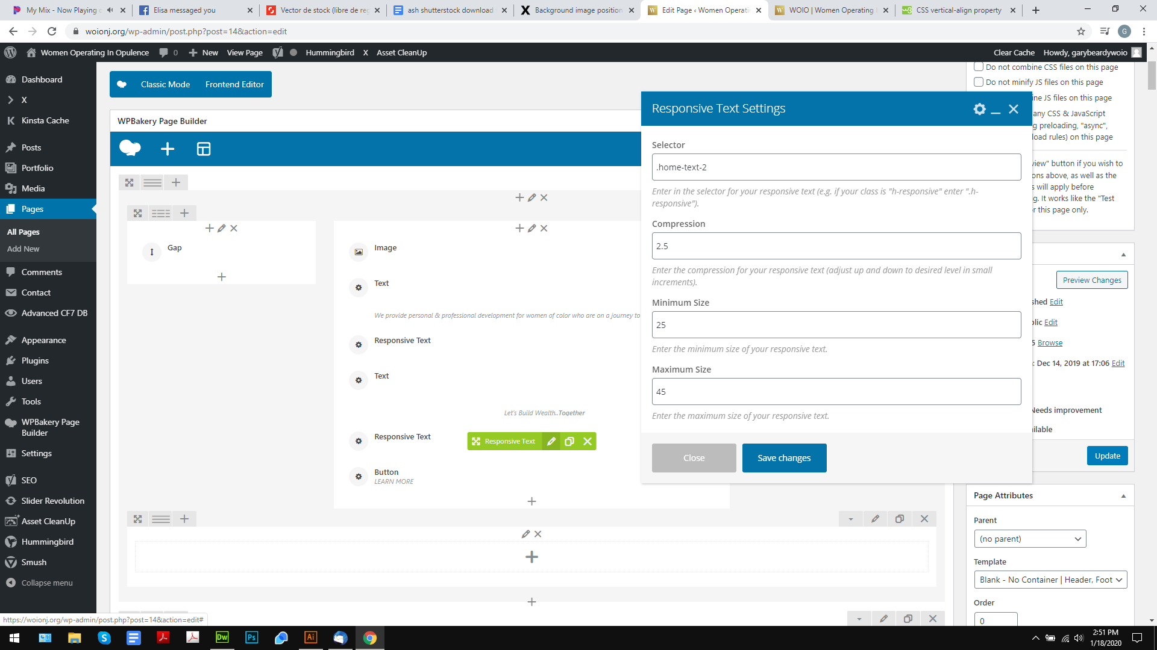
Task: Close the Responsive Text Settings panel
Action: [1014, 109]
